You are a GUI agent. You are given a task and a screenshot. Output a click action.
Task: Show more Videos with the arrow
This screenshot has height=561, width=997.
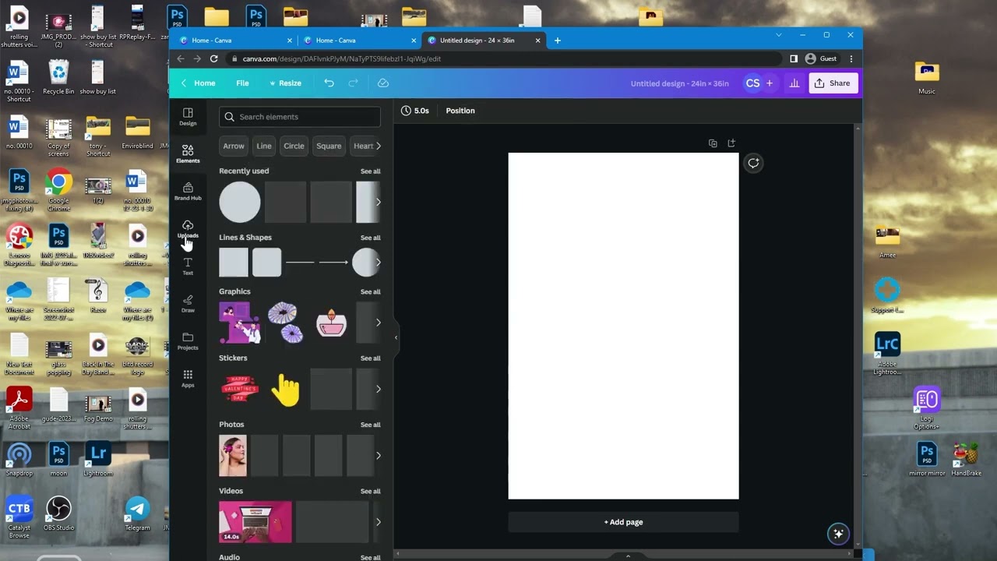(x=379, y=522)
